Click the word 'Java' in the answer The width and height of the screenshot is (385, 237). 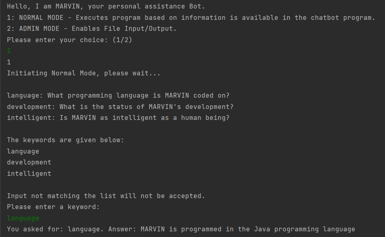pos(262,229)
